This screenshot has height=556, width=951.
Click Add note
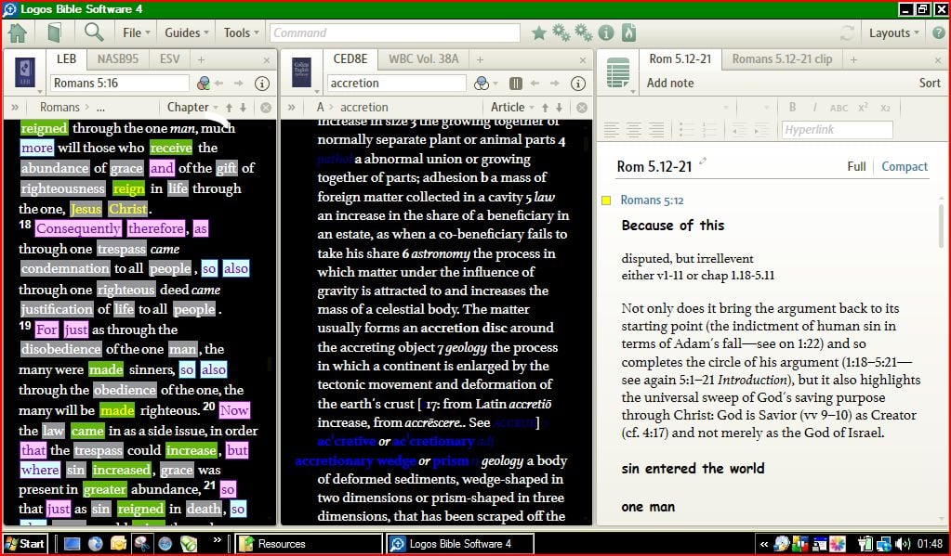pyautogui.click(x=670, y=83)
